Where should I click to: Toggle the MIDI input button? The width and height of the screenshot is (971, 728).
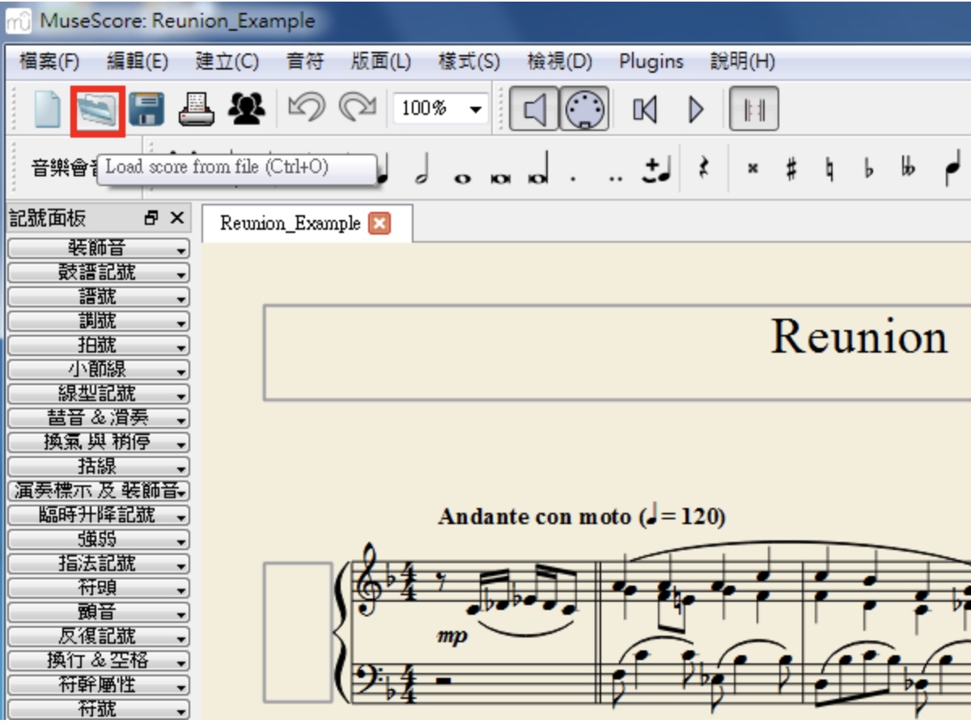(x=585, y=108)
